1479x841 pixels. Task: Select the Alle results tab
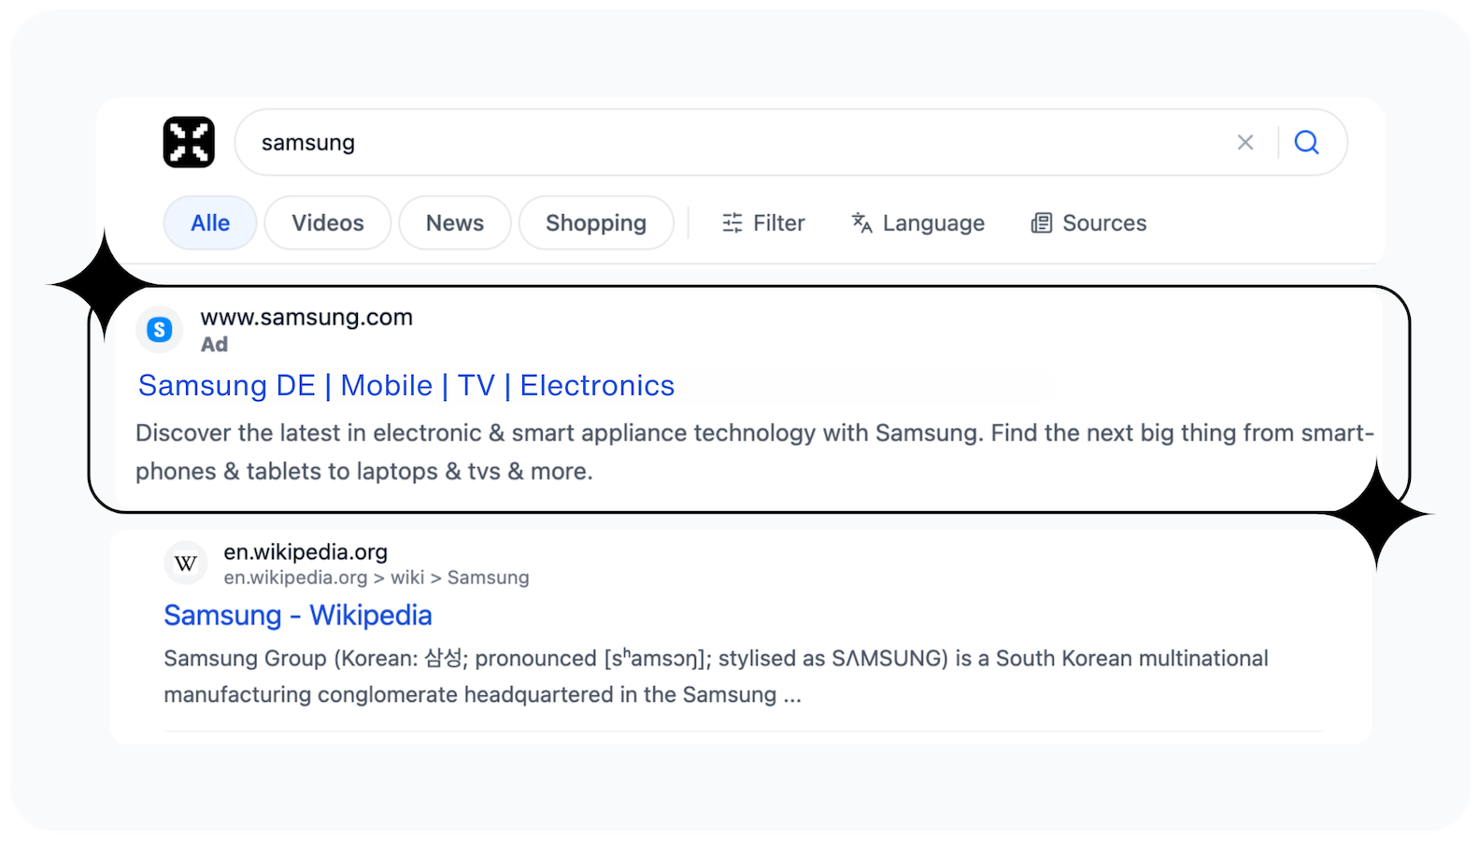coord(209,222)
